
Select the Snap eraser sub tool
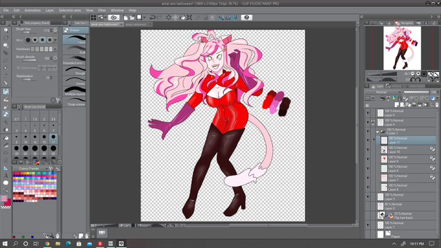74,102
